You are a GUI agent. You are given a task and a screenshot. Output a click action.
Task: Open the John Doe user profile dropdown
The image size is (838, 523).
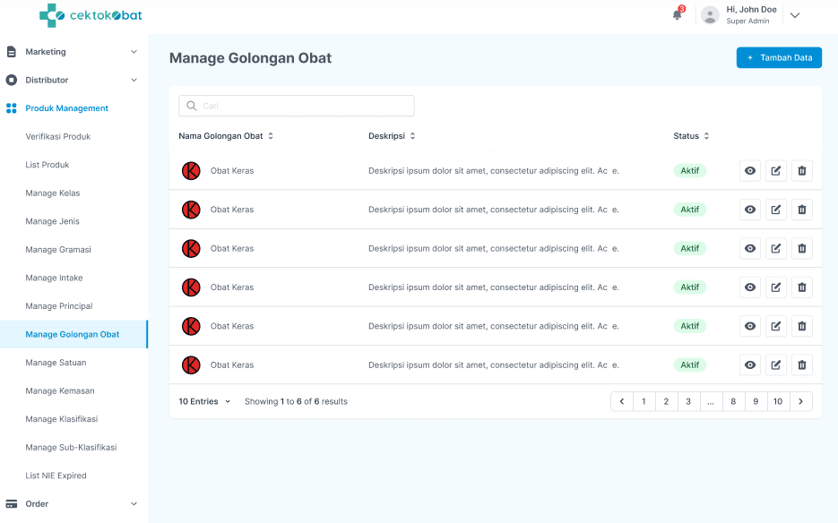click(x=794, y=15)
